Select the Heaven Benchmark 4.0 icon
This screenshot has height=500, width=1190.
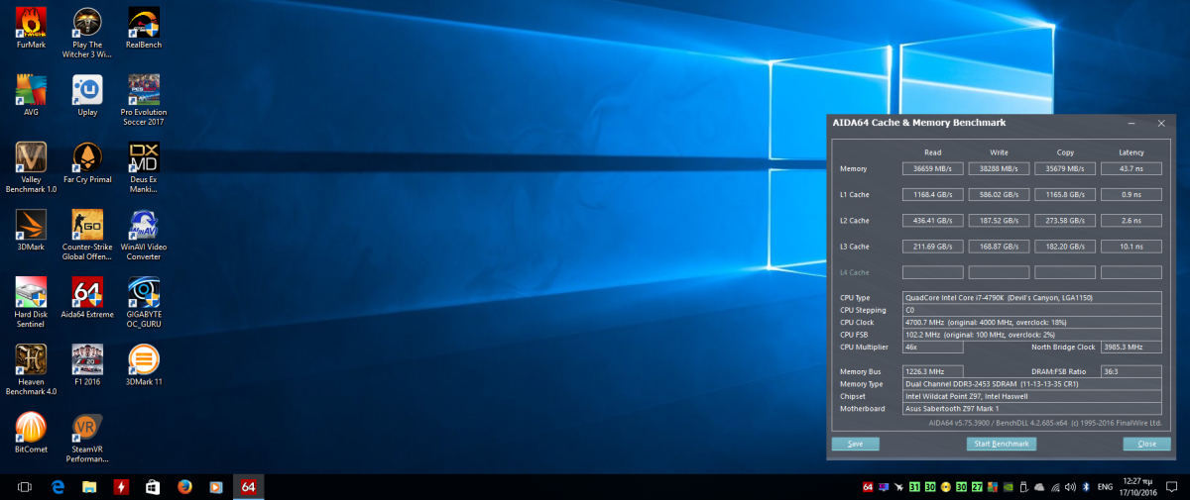[x=31, y=370]
